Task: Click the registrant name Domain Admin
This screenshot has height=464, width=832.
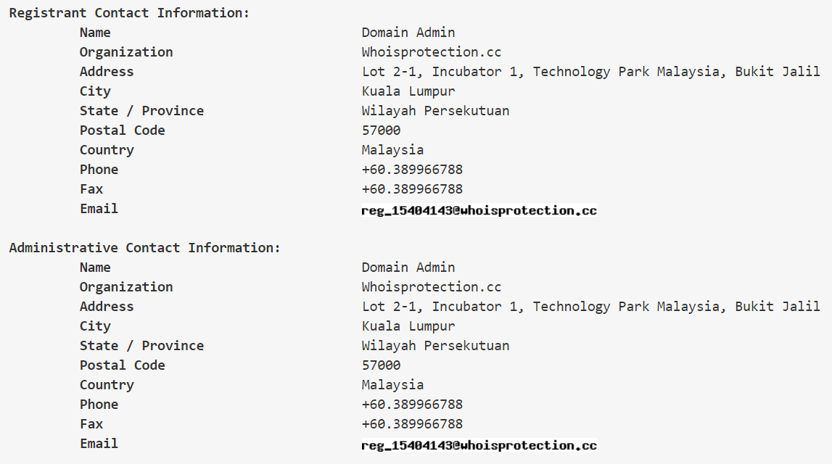Action: [x=408, y=33]
